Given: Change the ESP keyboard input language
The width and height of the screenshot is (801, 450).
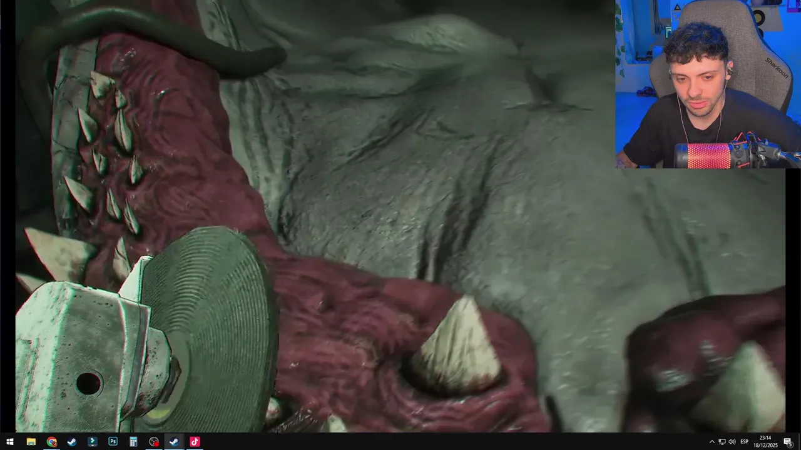Looking at the screenshot, I should click(x=745, y=442).
